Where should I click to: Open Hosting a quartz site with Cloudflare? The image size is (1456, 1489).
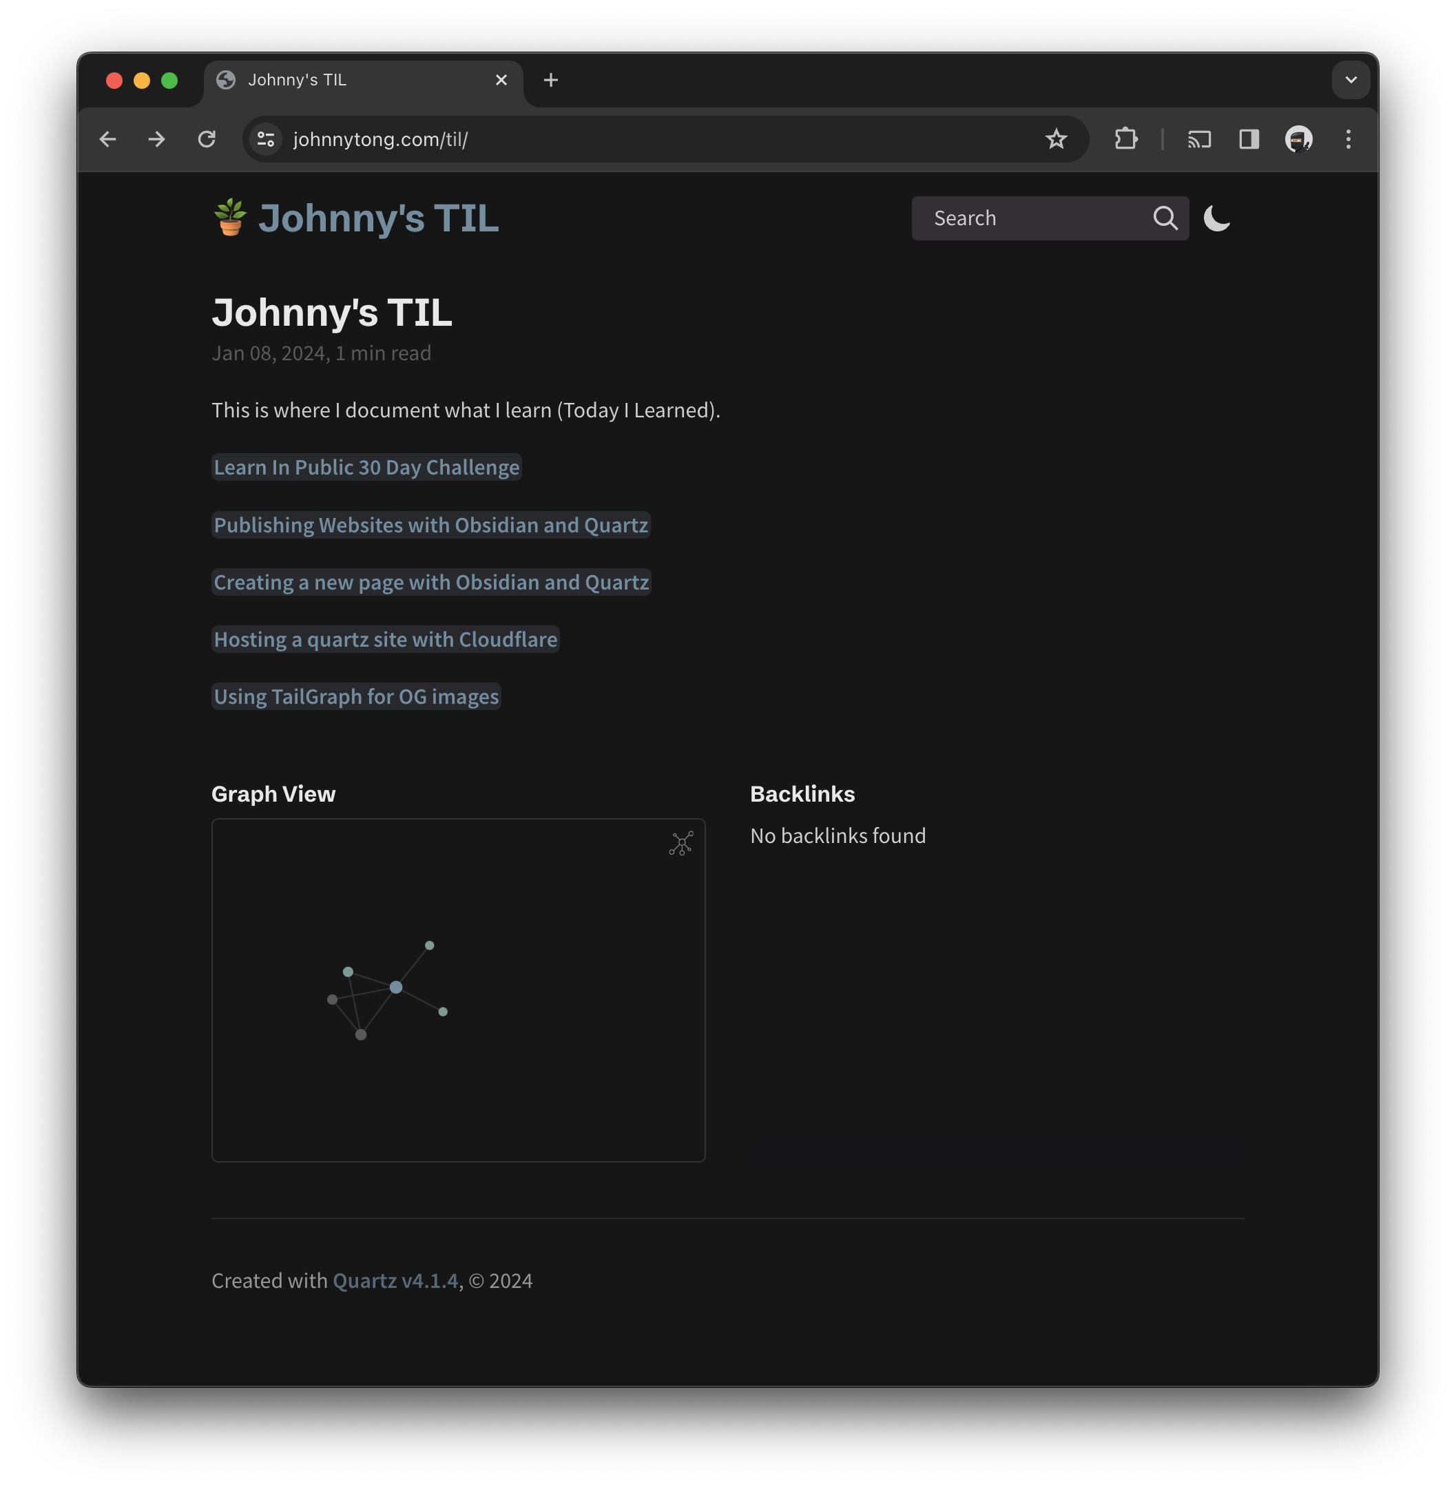tap(386, 639)
